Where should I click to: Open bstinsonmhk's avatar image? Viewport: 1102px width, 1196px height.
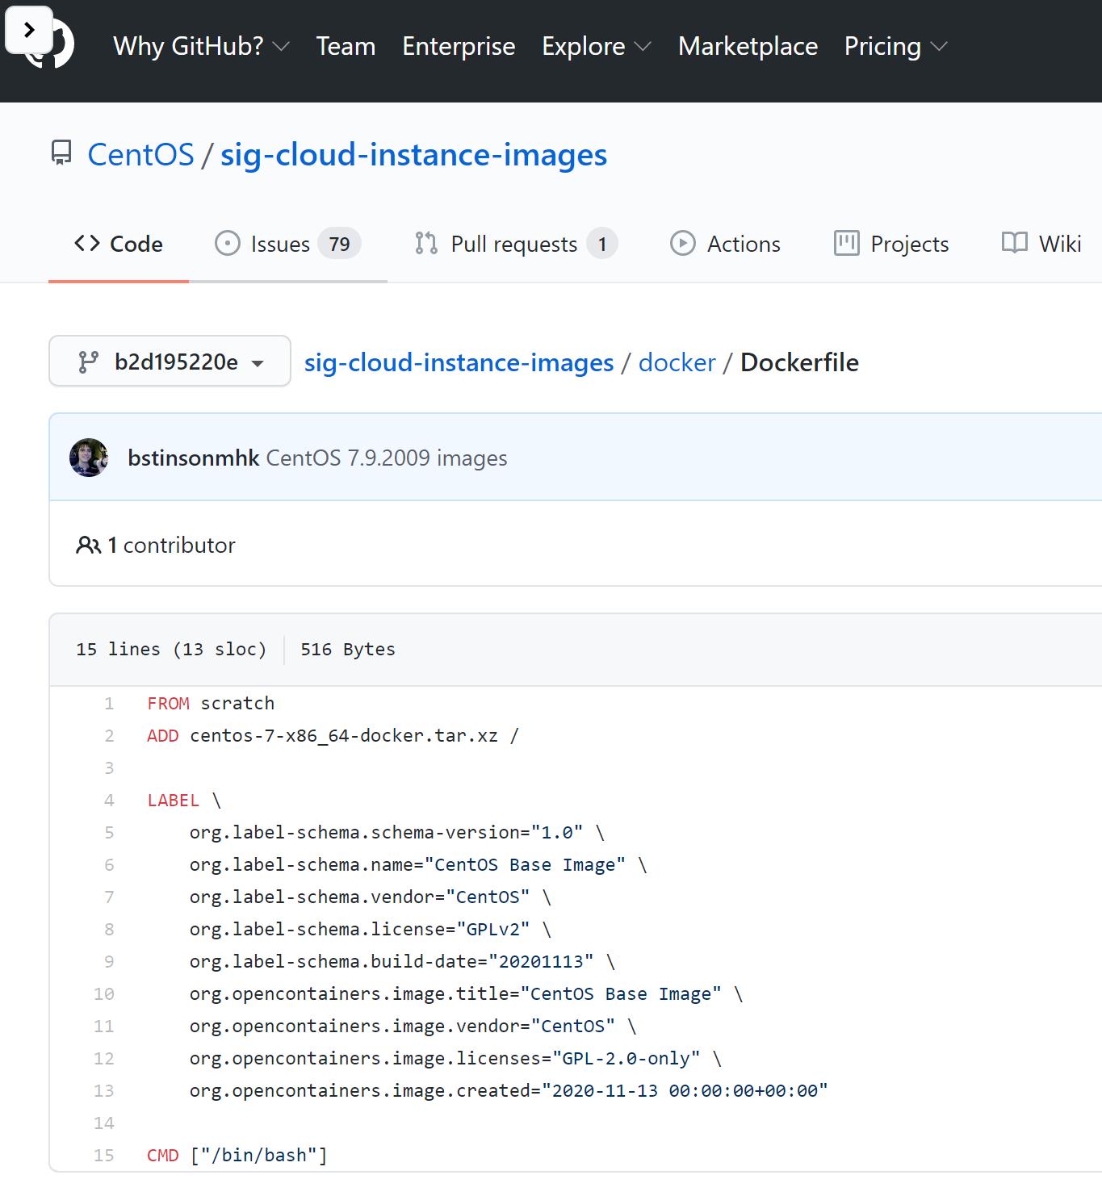coord(89,458)
